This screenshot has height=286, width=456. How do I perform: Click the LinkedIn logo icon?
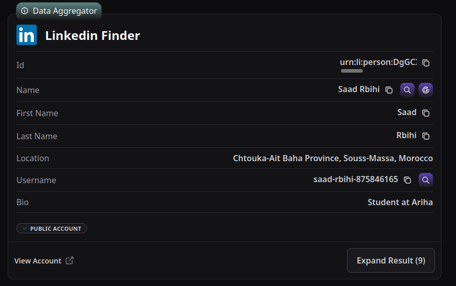[x=27, y=35]
